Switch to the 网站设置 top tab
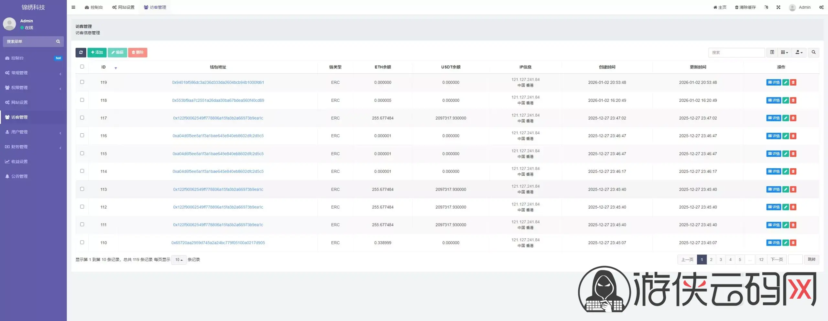 pos(123,7)
